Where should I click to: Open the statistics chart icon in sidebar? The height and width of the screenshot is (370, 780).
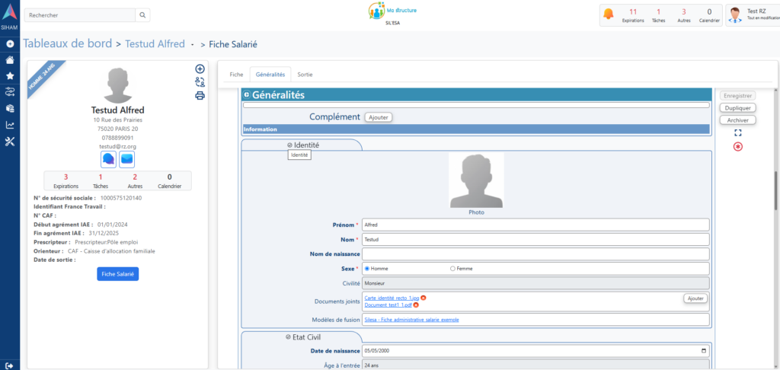coord(10,125)
